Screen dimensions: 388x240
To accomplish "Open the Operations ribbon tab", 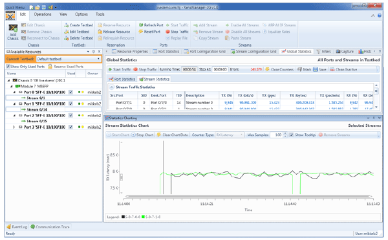I will (43, 14).
